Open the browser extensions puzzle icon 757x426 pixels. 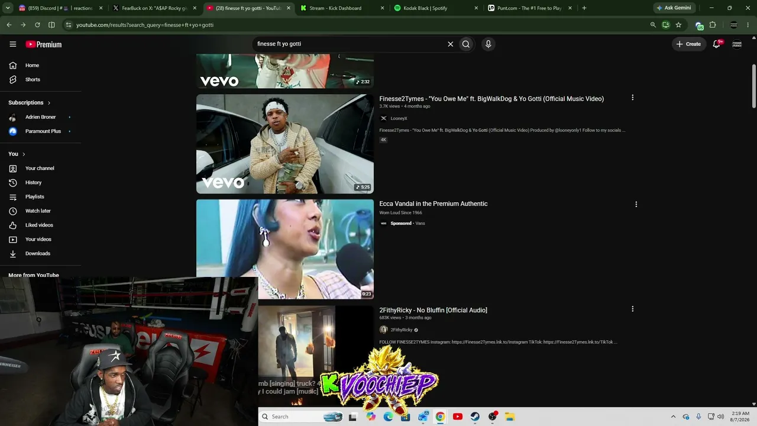pos(713,25)
